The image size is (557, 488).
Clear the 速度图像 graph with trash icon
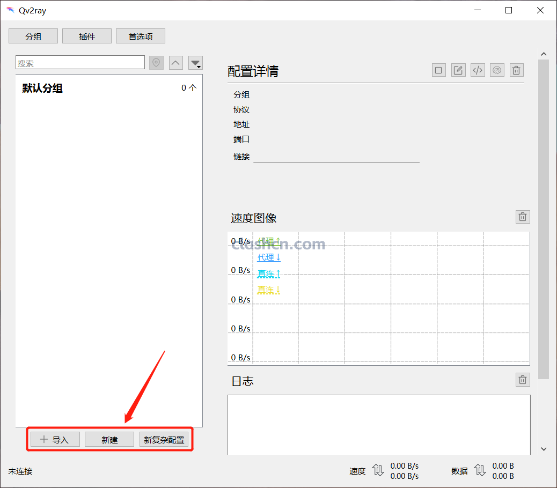coord(523,217)
